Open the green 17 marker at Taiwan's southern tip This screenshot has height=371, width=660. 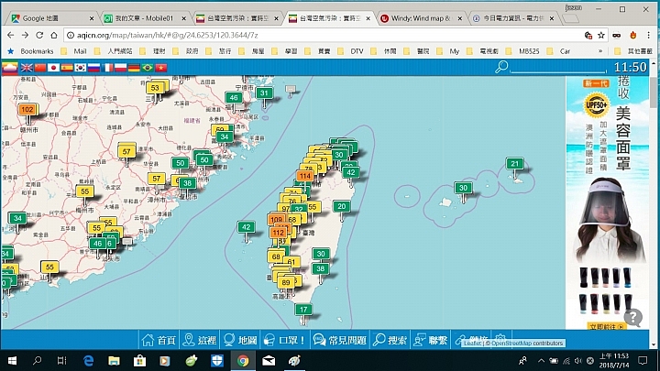click(x=303, y=310)
